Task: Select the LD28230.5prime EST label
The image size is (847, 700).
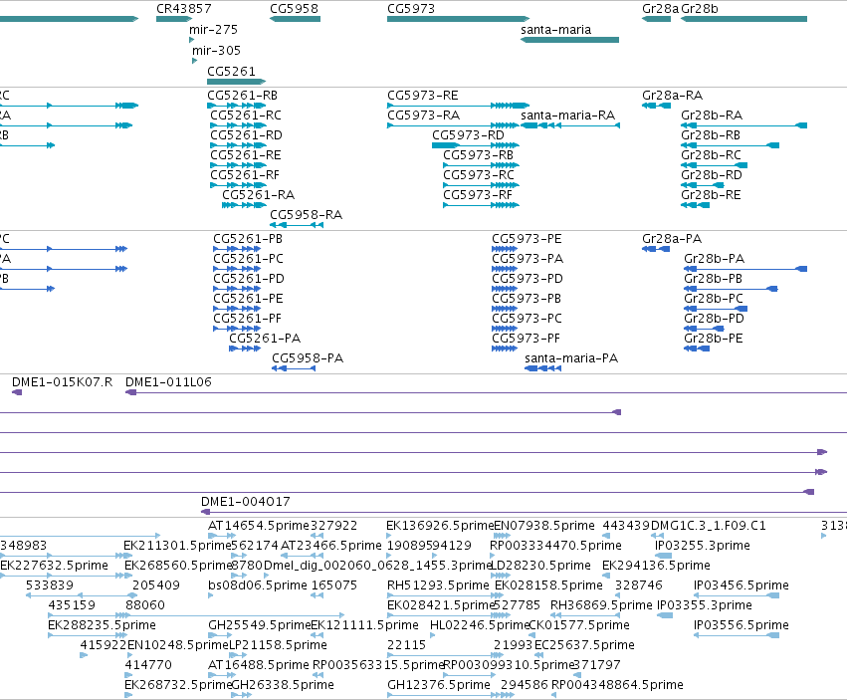Action: point(540,566)
